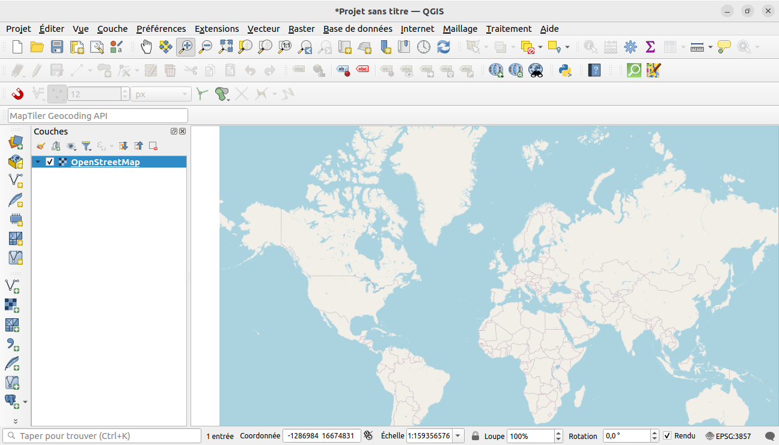Open messages log speech bubble in status bar
779x445 pixels.
tap(769, 436)
